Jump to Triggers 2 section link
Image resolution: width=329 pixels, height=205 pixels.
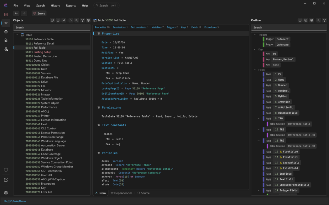coord(172,27)
